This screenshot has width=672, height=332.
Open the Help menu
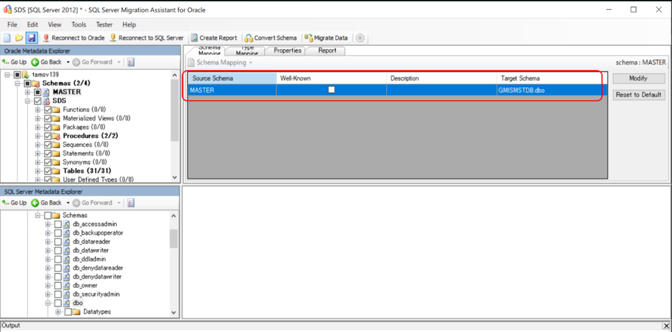[129, 25]
